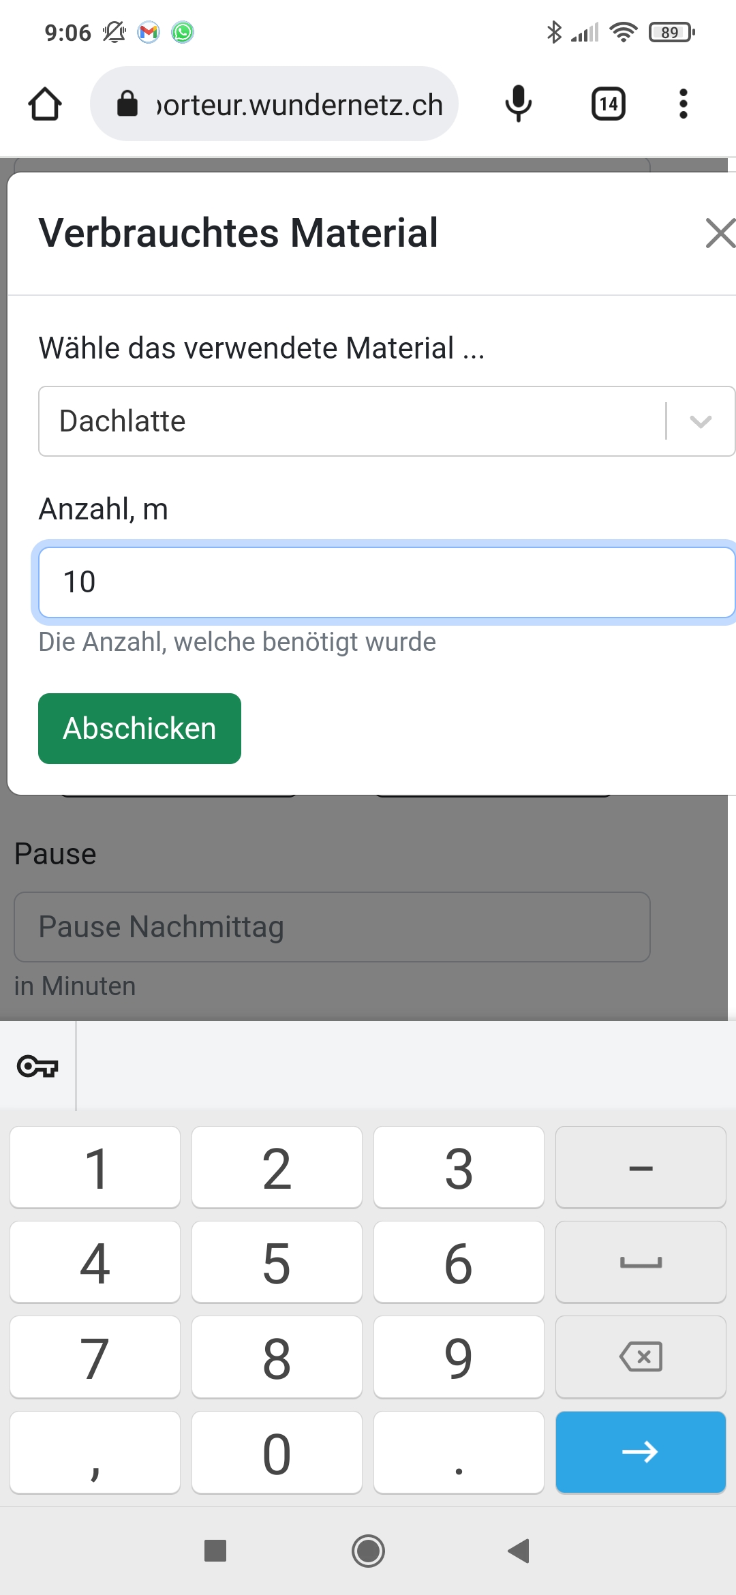Open the browser three-dot menu
Viewport: 736px width, 1595px height.
pyautogui.click(x=683, y=104)
